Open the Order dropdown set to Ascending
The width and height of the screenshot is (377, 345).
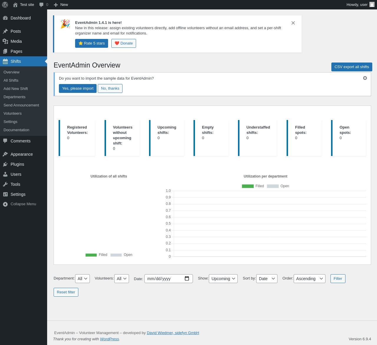pyautogui.click(x=309, y=279)
